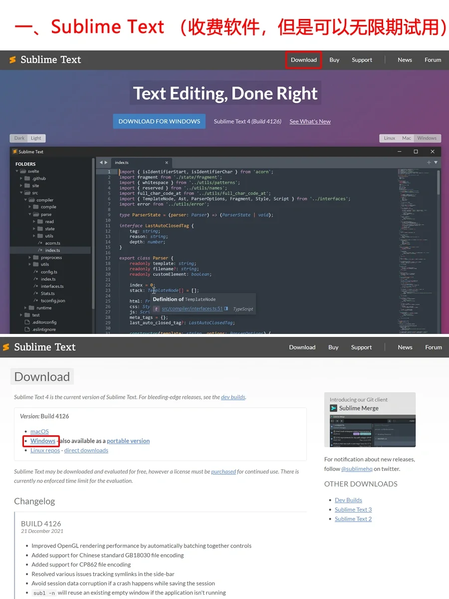Click the Sublime Text logo in upper page header
This screenshot has height=599, width=449.
tap(45, 60)
